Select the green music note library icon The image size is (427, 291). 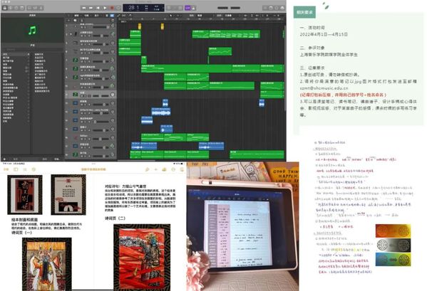point(32,30)
